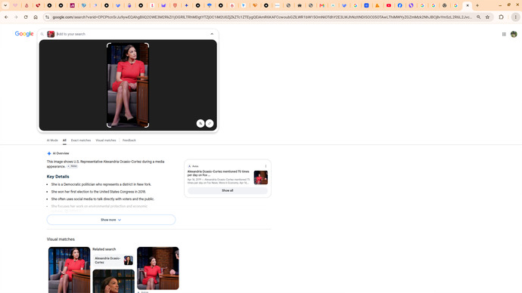Viewport: 522px width, 293px height.
Task: Open a new browser tab
Action: 477,5
